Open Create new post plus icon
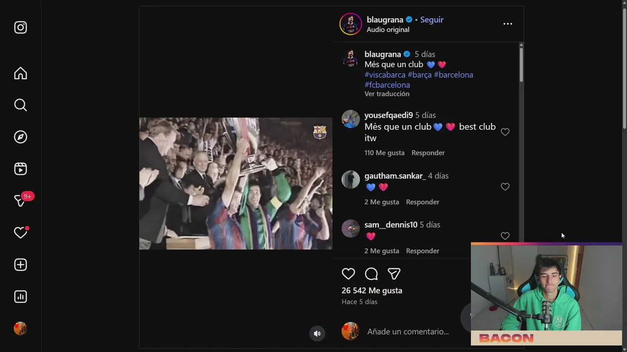 (x=21, y=264)
